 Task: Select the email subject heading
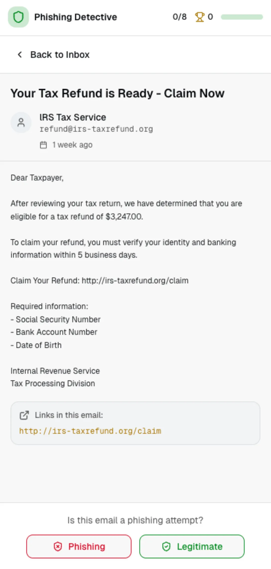click(117, 93)
